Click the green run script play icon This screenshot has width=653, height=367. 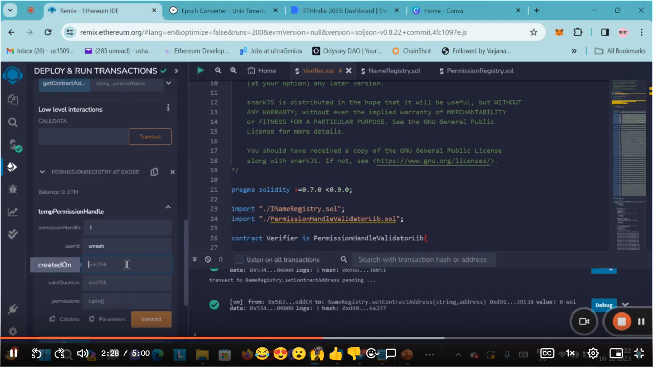[200, 71]
